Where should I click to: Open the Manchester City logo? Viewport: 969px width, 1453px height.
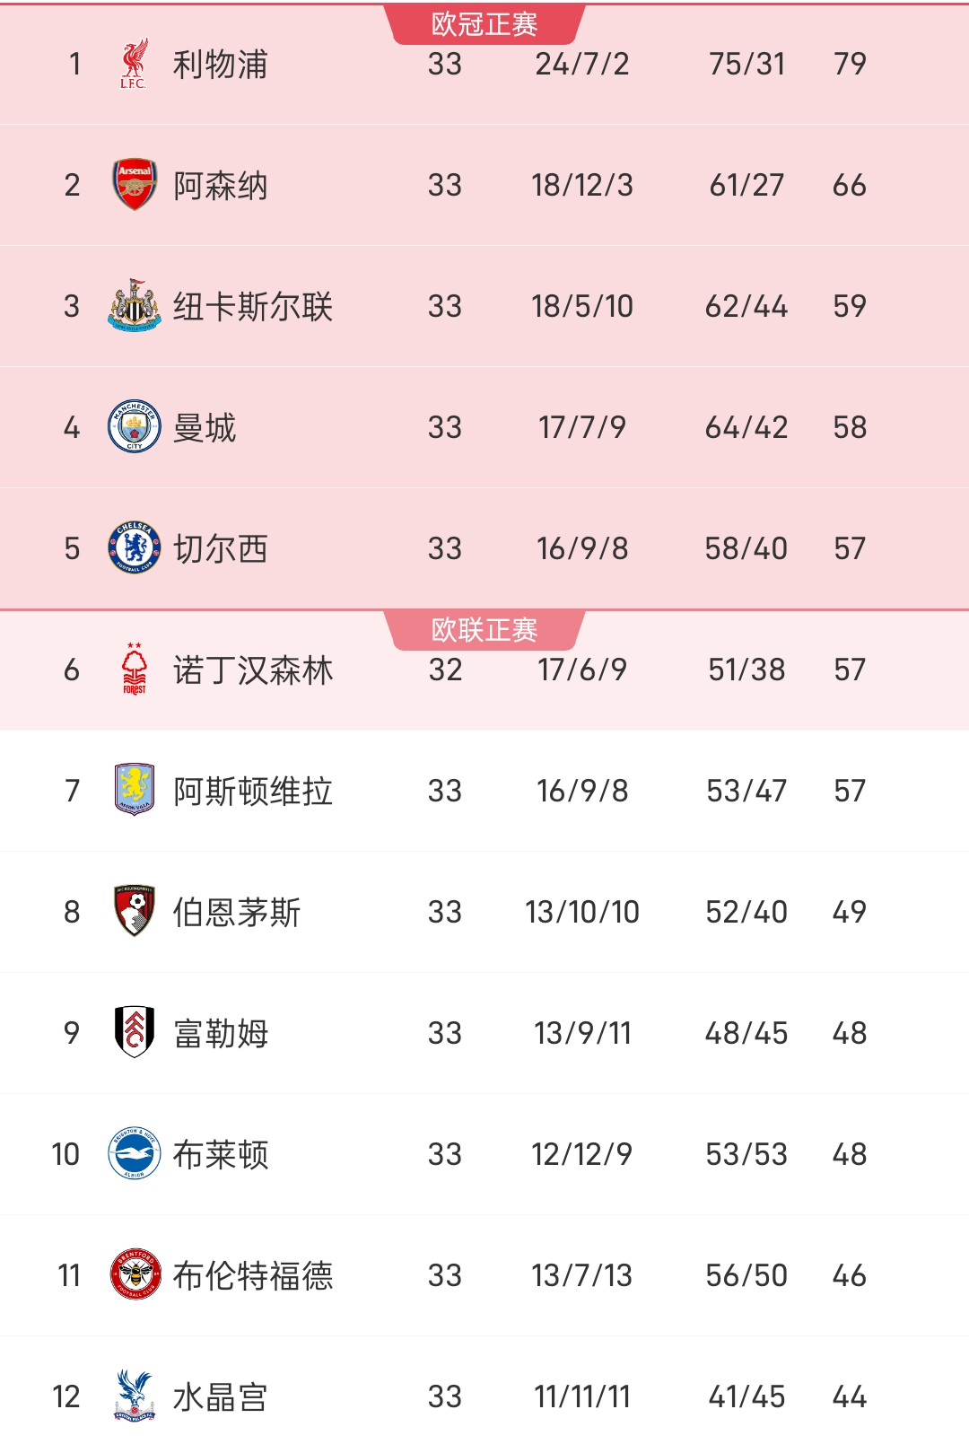click(135, 426)
